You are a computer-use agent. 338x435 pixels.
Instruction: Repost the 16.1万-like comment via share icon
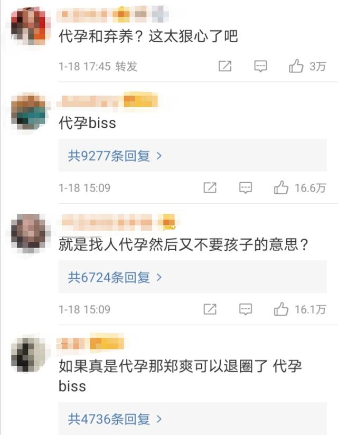click(210, 309)
